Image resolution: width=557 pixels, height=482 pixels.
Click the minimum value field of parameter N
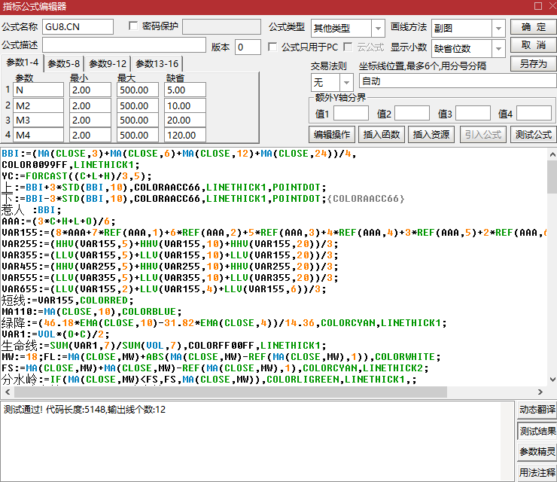tap(90, 90)
